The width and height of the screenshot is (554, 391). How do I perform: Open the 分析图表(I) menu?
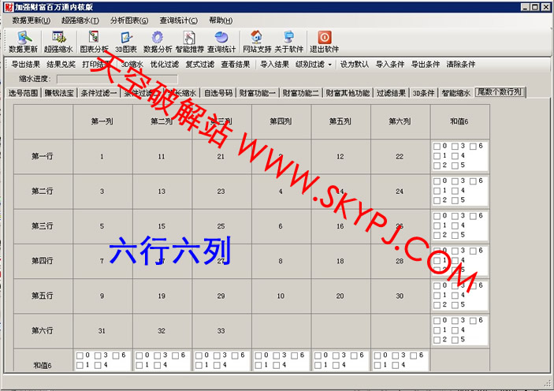point(127,20)
